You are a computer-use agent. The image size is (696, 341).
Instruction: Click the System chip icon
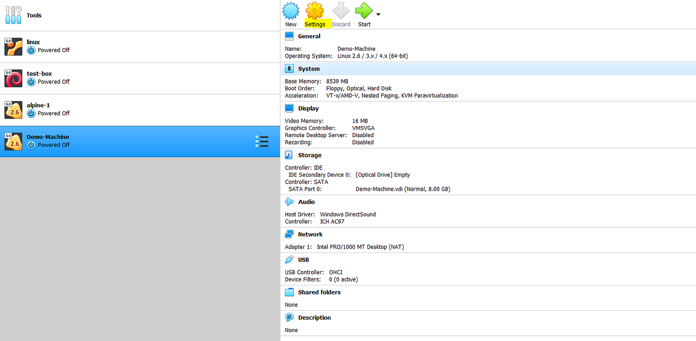(289, 68)
